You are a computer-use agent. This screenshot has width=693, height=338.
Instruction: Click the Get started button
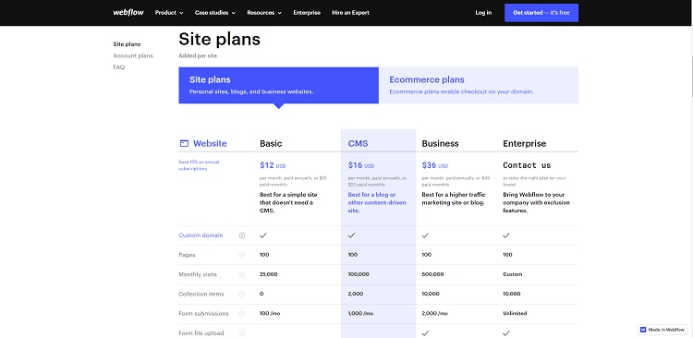pyautogui.click(x=541, y=13)
